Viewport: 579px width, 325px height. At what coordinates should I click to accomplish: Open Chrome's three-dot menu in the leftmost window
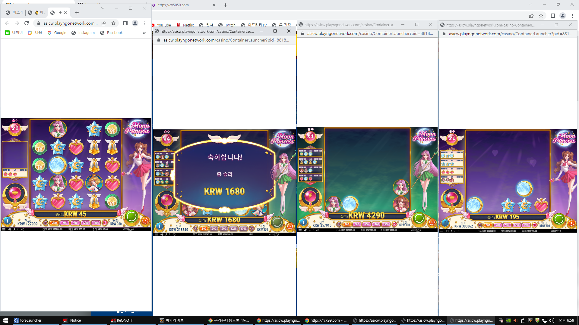(145, 23)
